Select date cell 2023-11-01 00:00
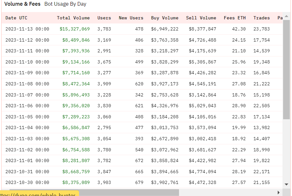Screen dimensions: 292x196 (27, 160)
